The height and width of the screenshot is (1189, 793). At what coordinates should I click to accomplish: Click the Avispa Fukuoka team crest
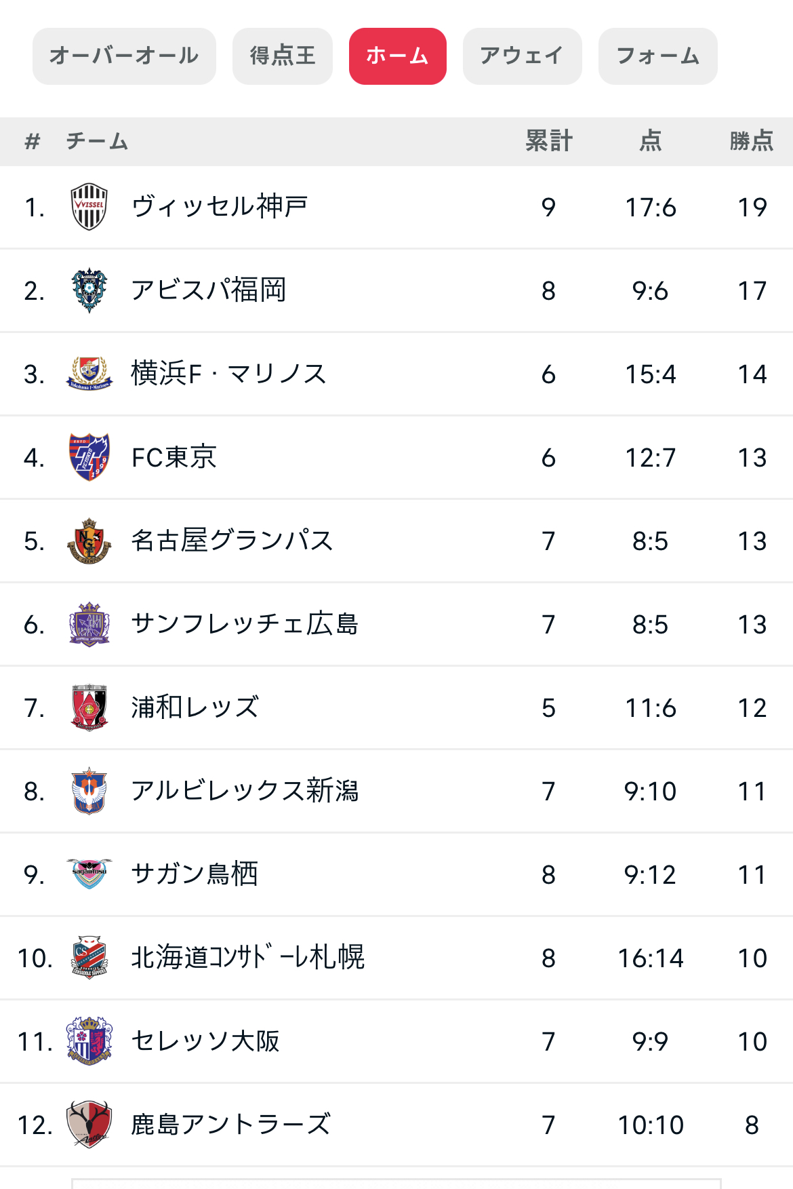89,290
